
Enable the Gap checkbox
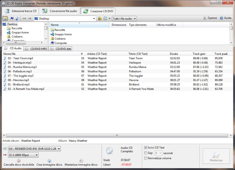pyautogui.click(x=146, y=153)
